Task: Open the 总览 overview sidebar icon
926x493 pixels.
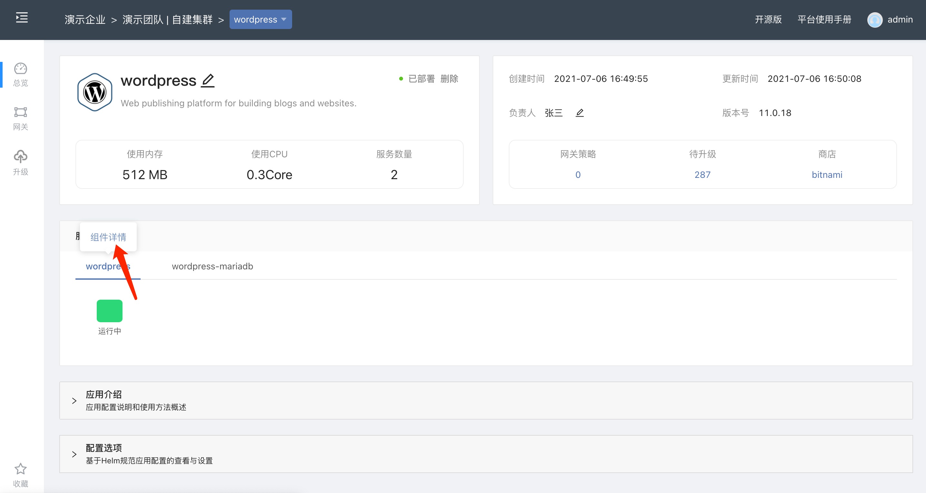Action: pos(21,74)
